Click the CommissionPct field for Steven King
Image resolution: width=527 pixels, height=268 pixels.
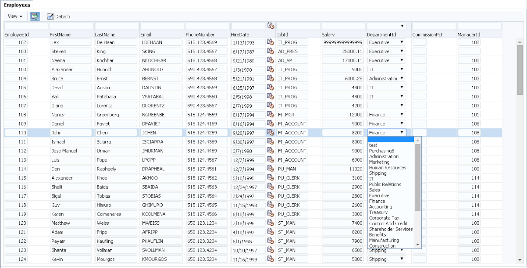(x=420, y=51)
